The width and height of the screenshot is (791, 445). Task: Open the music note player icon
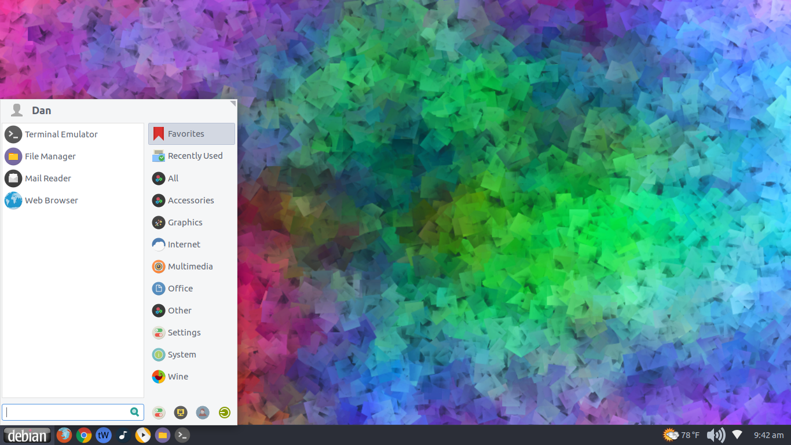[x=123, y=435]
